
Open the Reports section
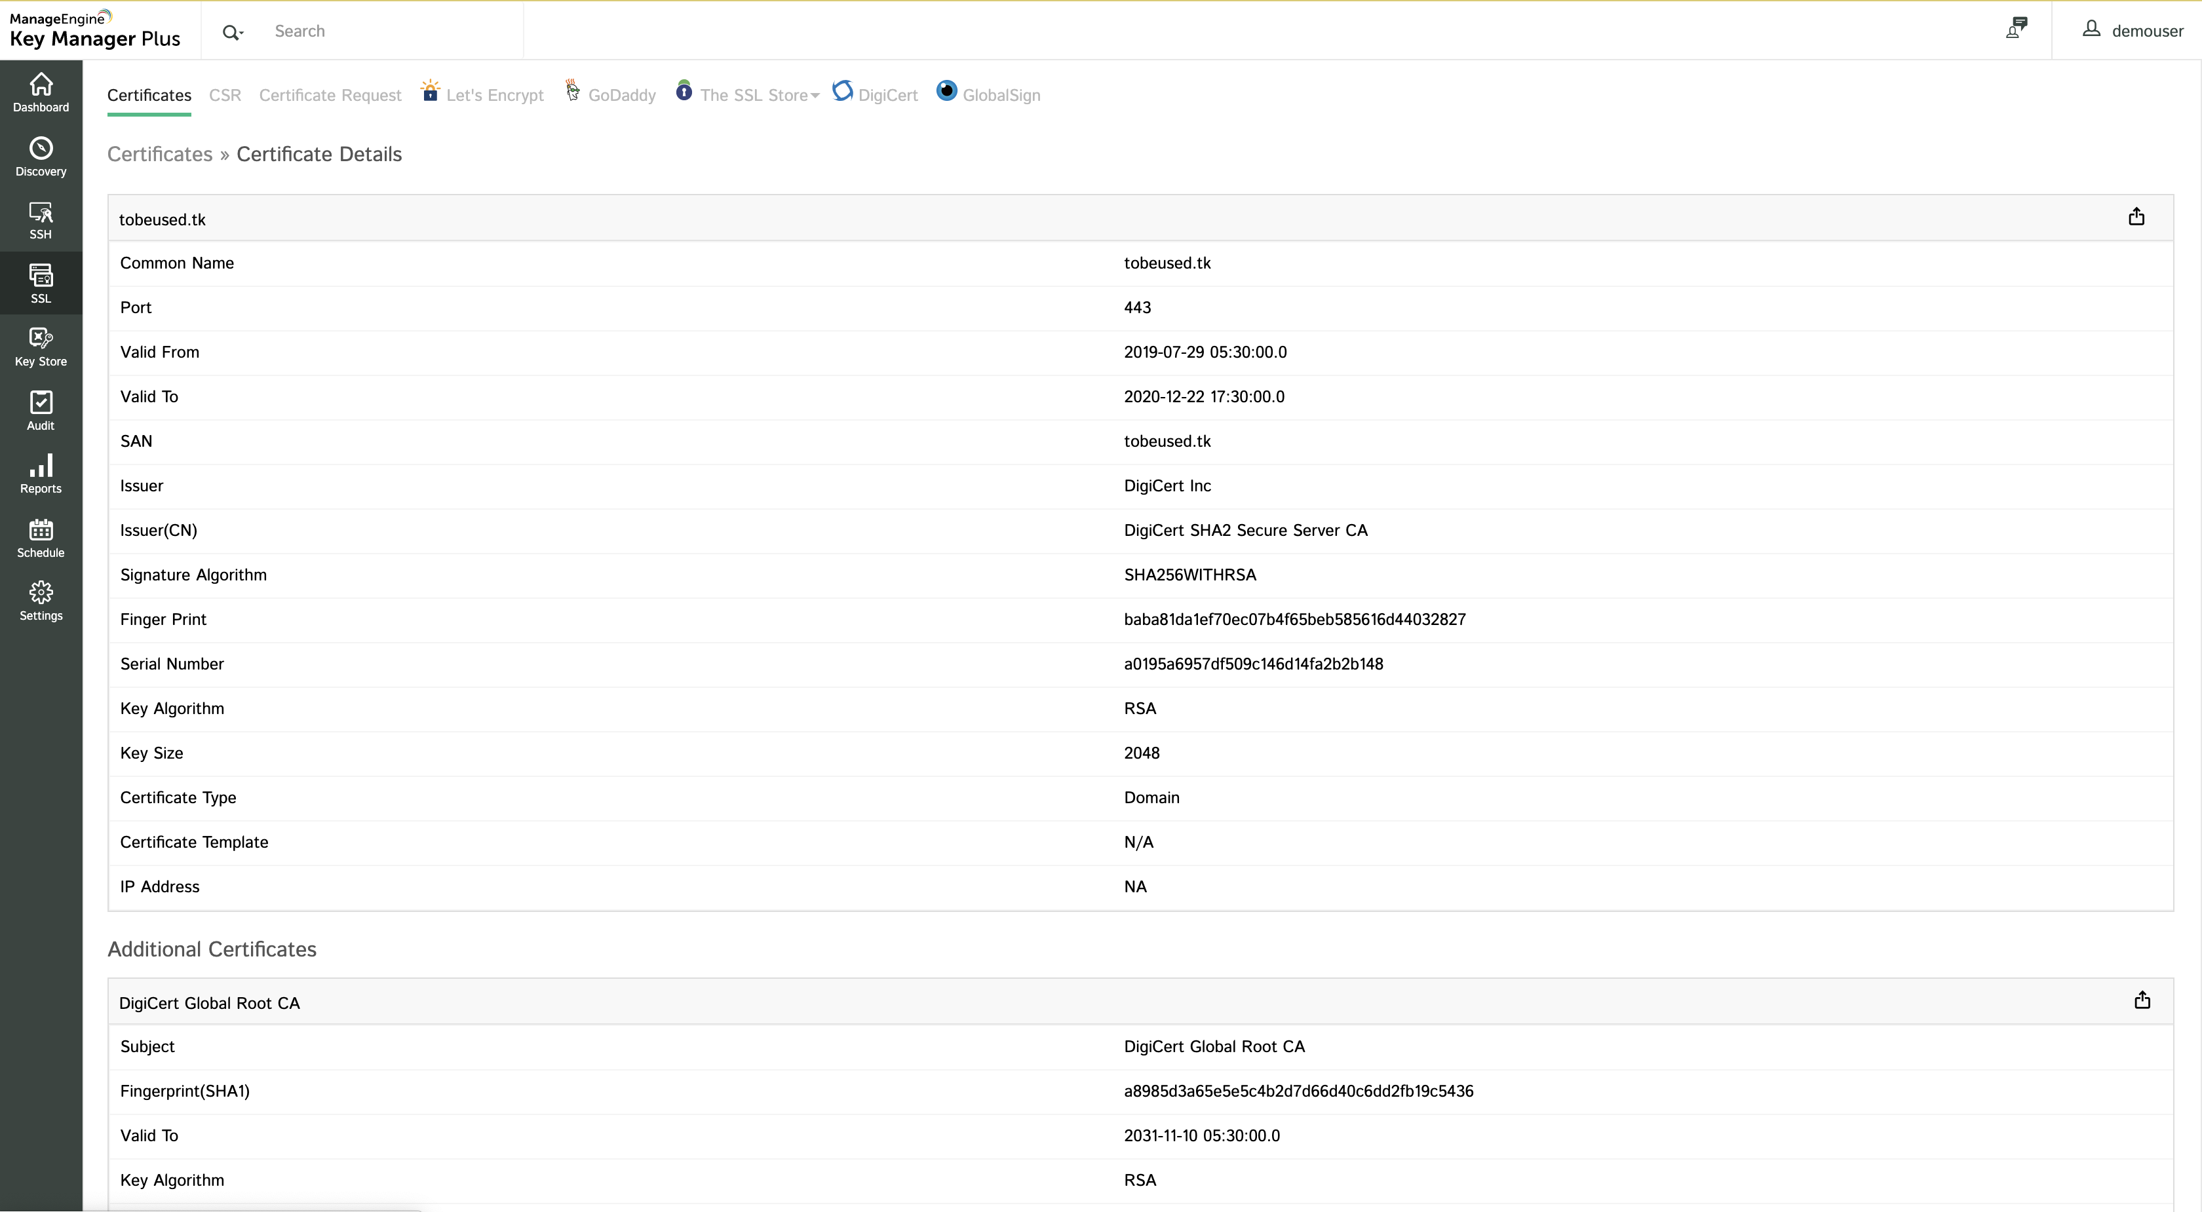41,474
